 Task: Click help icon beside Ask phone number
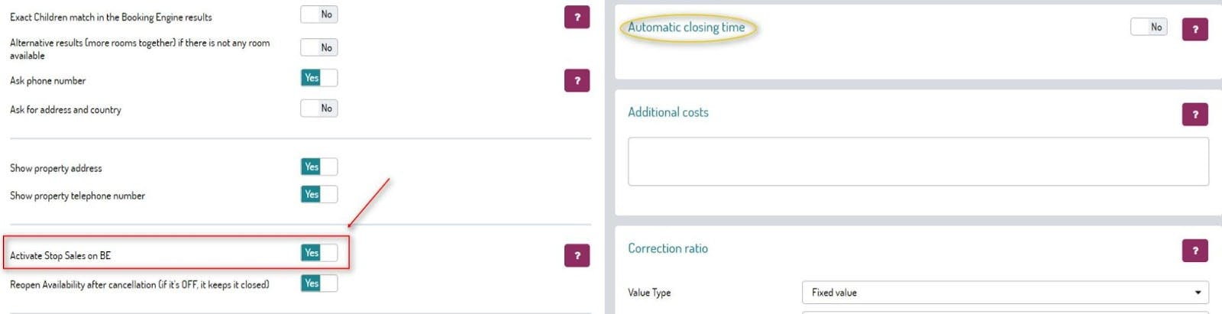(577, 80)
